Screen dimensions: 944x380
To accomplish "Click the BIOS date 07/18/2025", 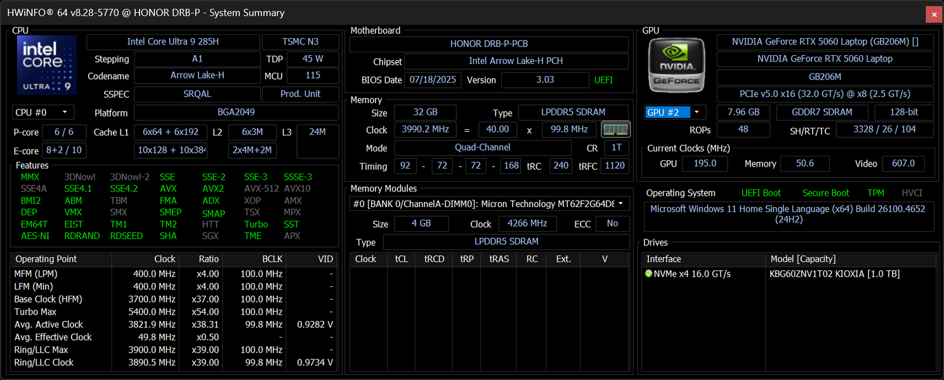I will point(433,80).
